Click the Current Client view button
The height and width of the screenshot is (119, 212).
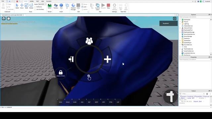click(97, 7)
